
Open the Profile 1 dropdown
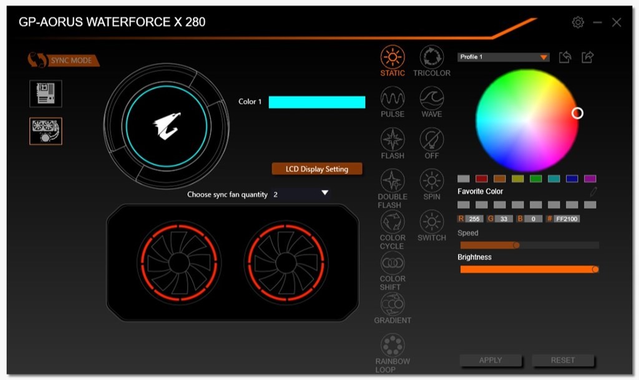coord(504,57)
